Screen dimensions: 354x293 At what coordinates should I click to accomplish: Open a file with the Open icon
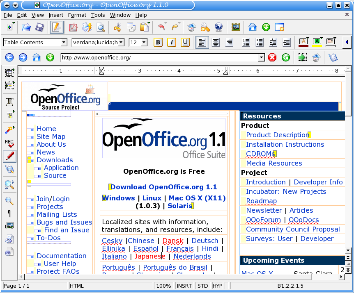coord(26,27)
